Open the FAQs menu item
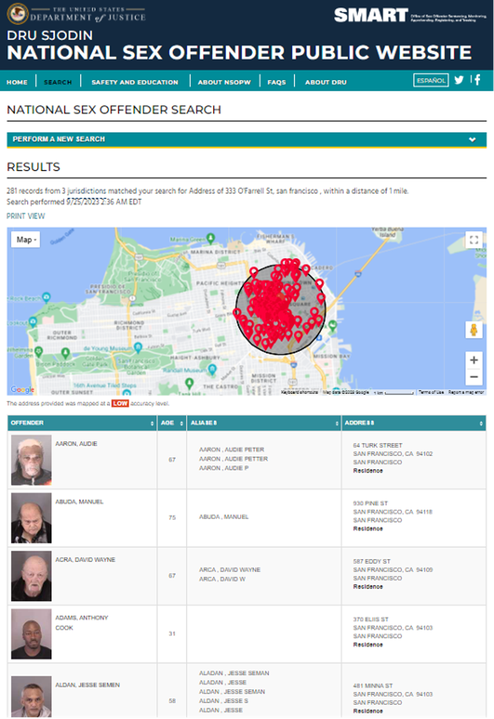The height and width of the screenshot is (719, 494). [x=276, y=82]
